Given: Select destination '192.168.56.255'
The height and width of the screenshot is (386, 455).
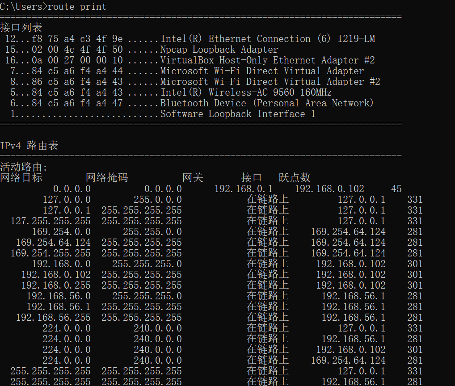Looking at the screenshot, I should click(x=53, y=318).
